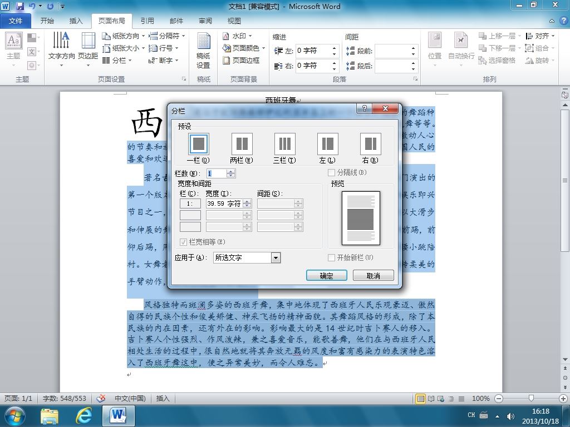Switch to References tab
The image size is (570, 427).
(x=147, y=21)
